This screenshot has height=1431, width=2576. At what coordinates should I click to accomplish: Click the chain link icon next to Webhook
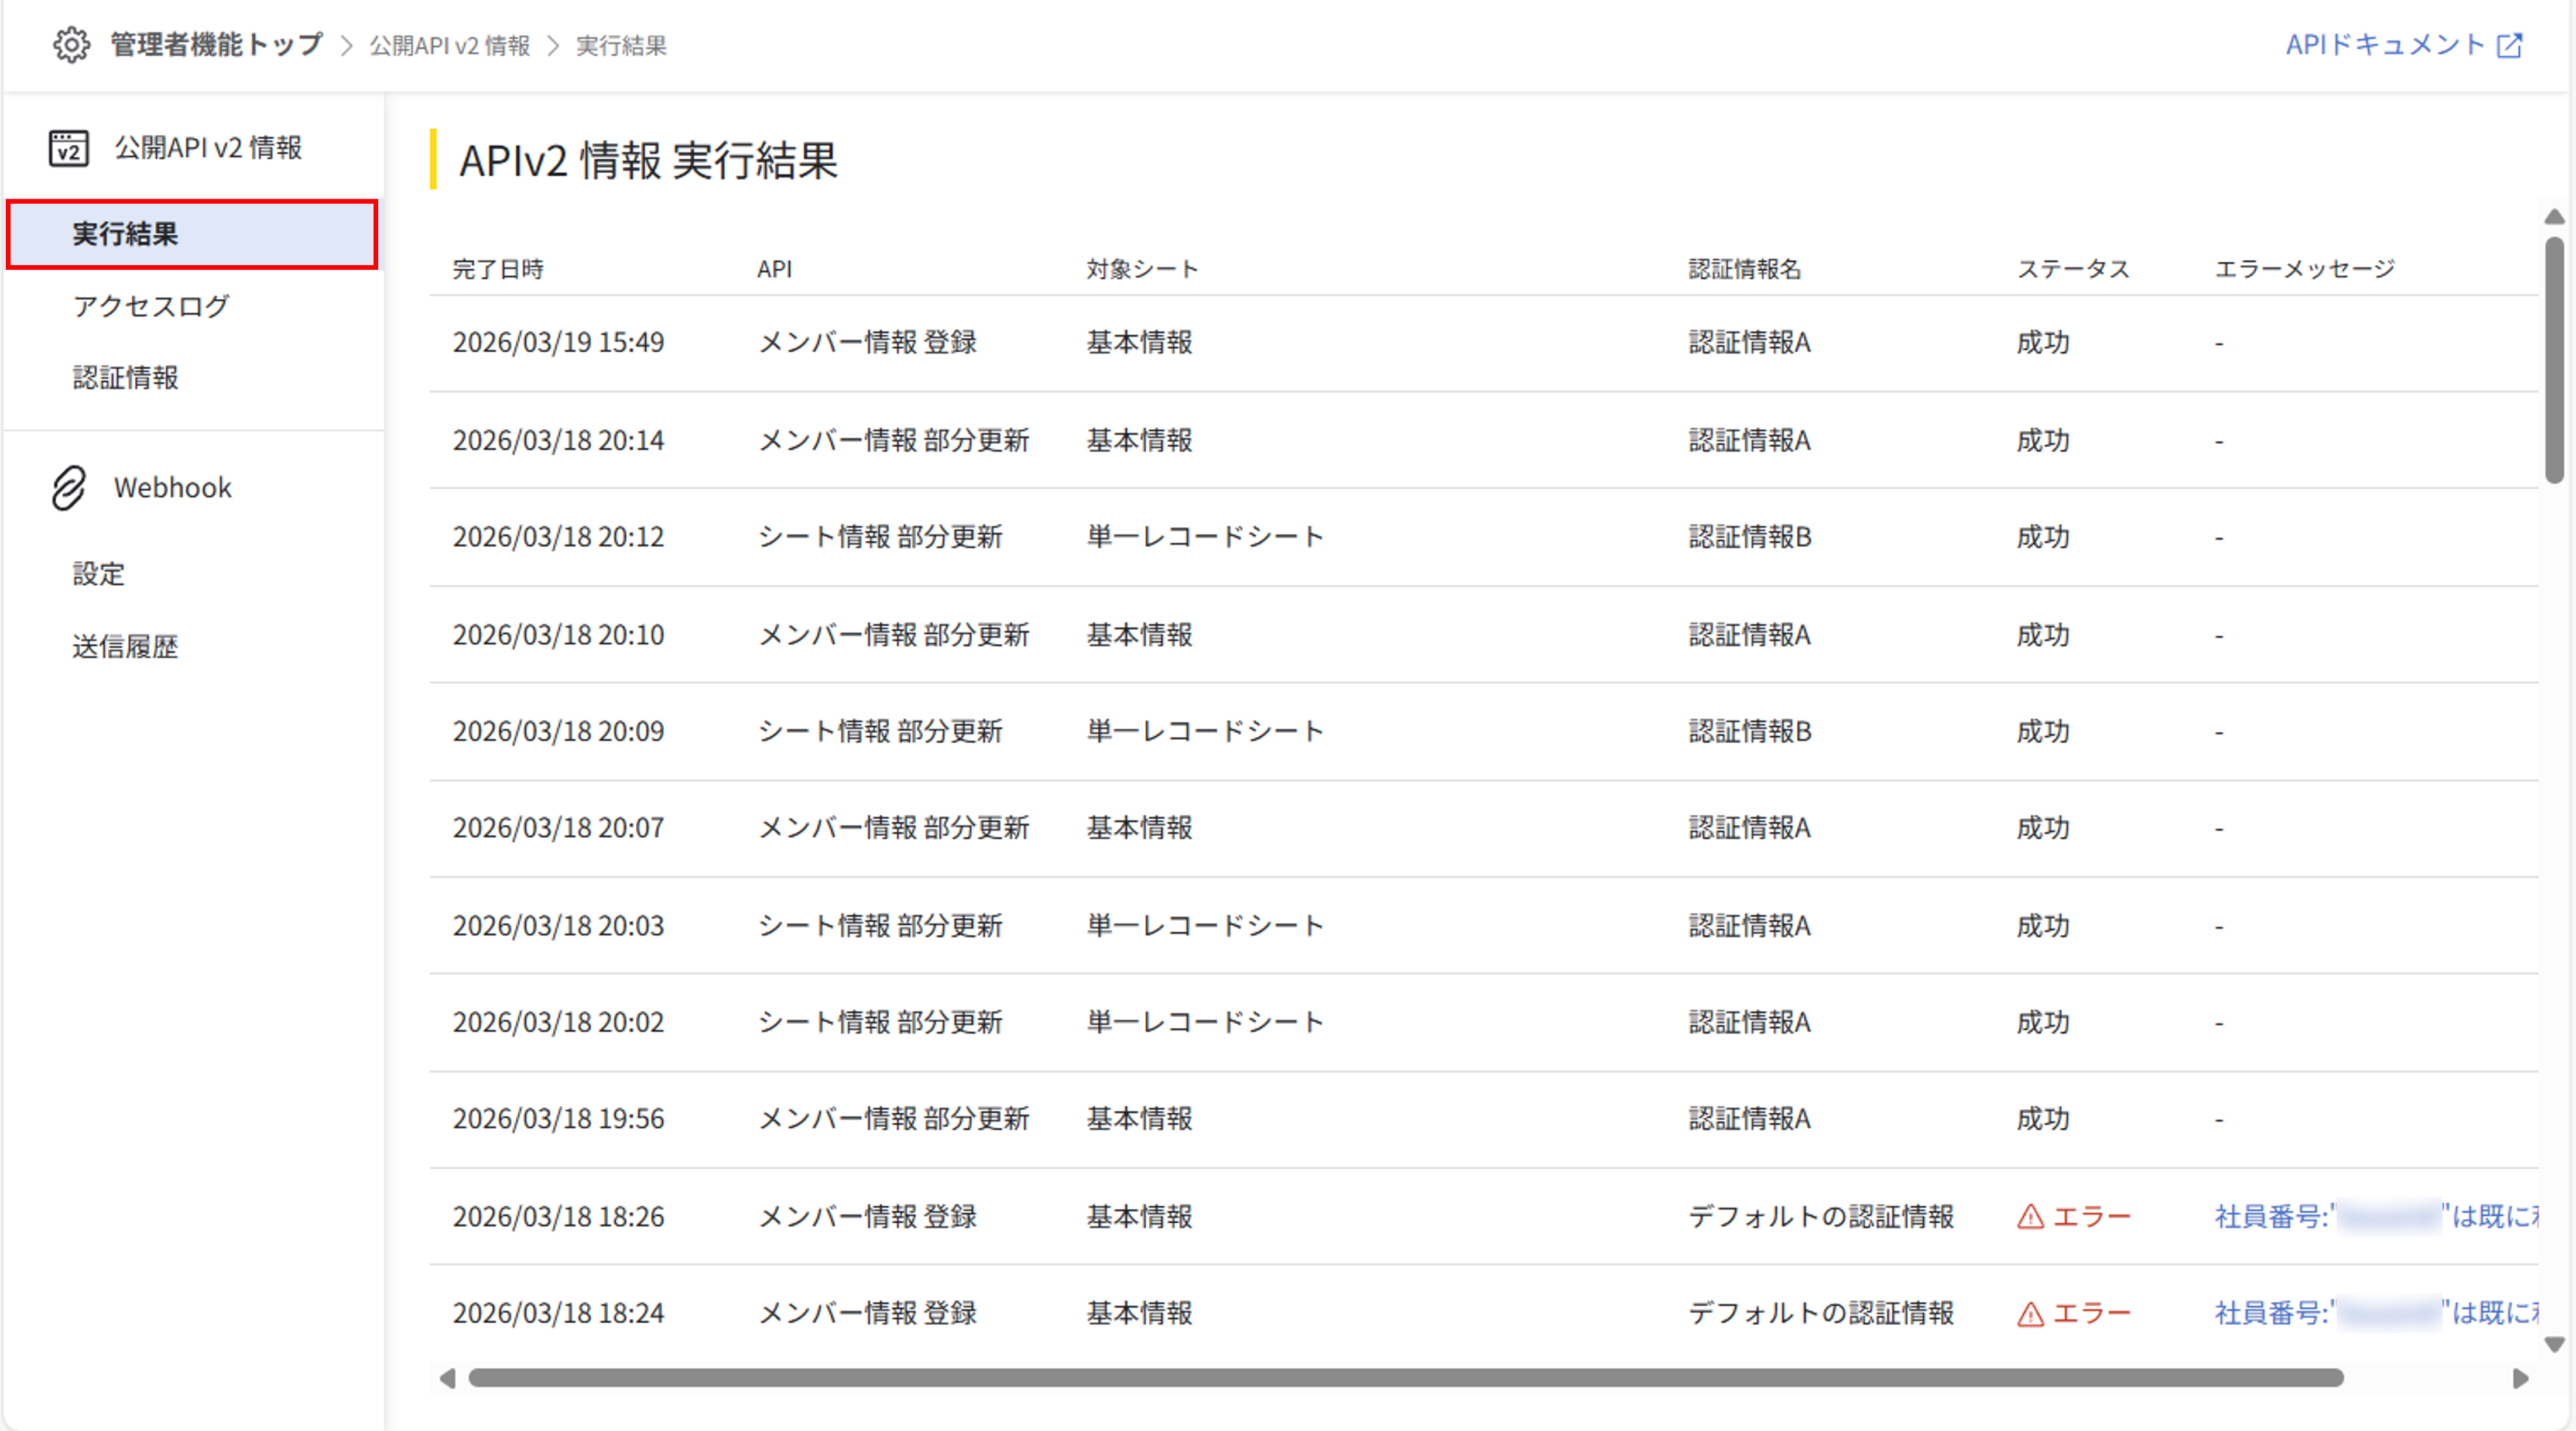(68, 487)
